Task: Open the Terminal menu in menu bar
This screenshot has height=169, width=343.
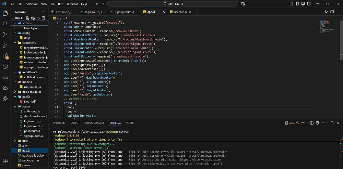Action: [x=72, y=4]
